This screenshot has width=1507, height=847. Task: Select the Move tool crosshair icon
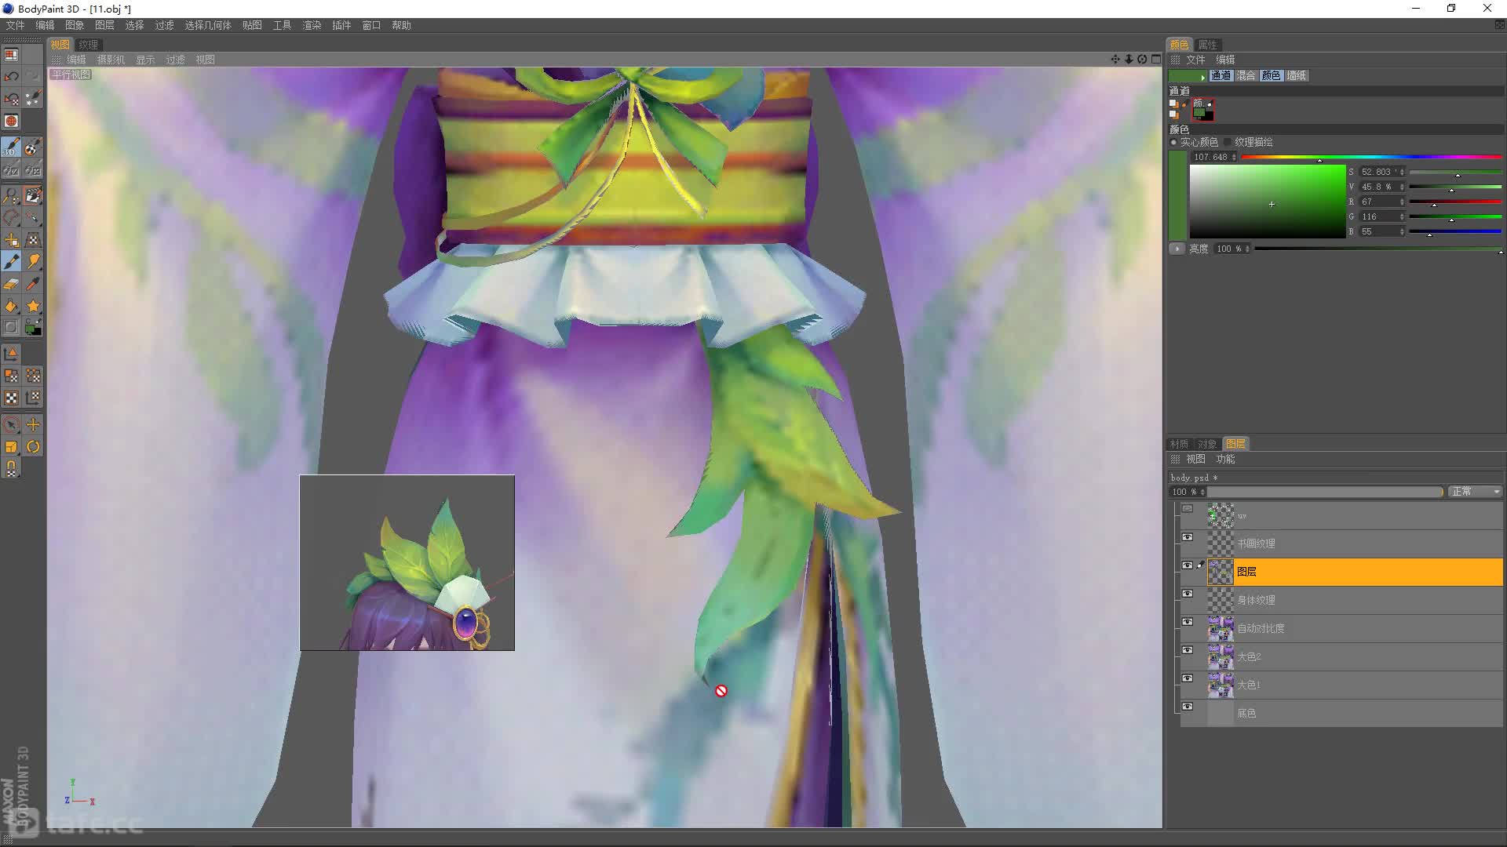tap(33, 424)
